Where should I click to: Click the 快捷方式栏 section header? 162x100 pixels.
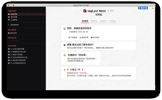click(12, 11)
